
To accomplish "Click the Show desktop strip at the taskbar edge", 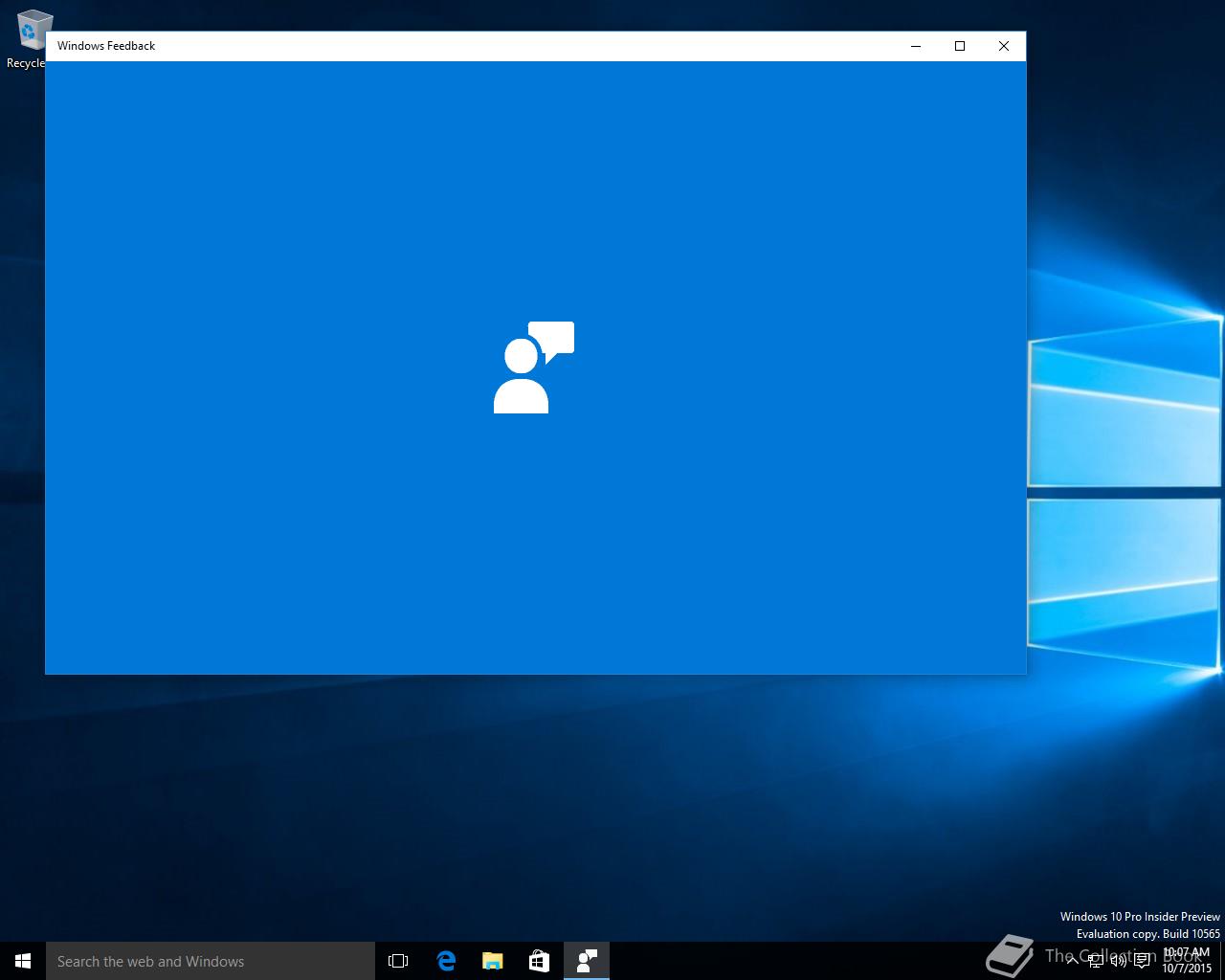I will click(x=1222, y=961).
